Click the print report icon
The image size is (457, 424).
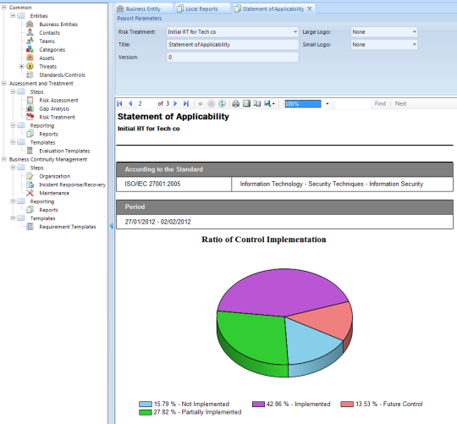coord(236,103)
